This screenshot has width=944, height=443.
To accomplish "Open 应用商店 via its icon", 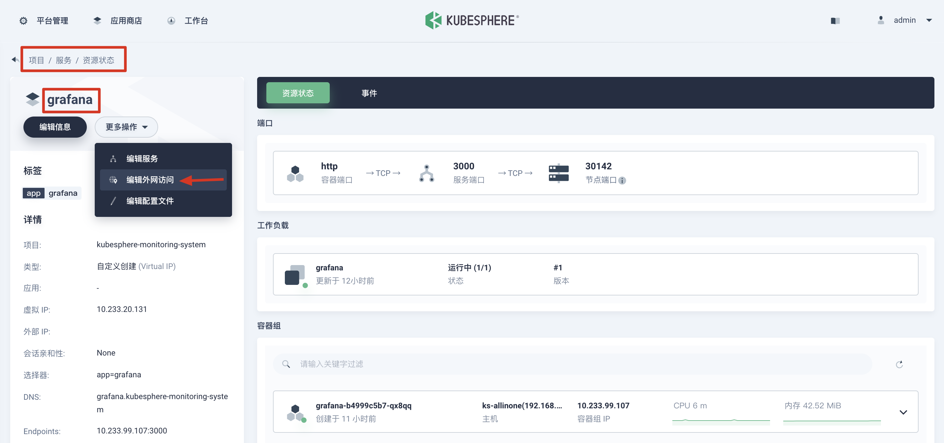I will [97, 20].
